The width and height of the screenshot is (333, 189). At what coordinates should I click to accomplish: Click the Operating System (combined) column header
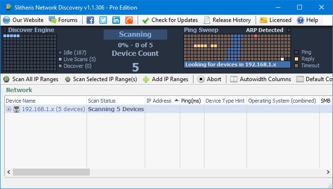point(283,101)
